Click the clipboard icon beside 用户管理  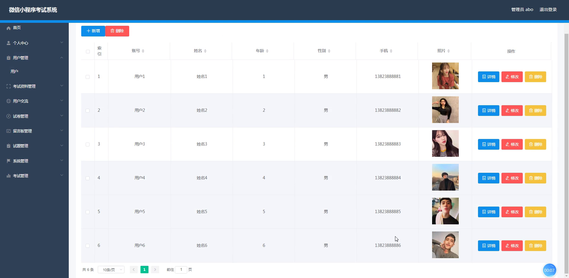tap(9, 58)
